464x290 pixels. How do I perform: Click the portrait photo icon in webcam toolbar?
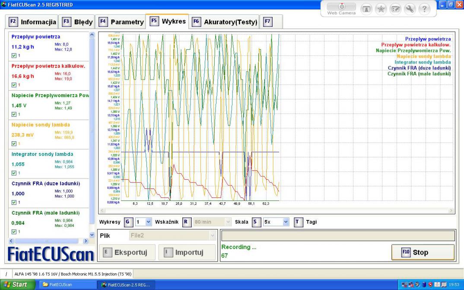coord(366,9)
